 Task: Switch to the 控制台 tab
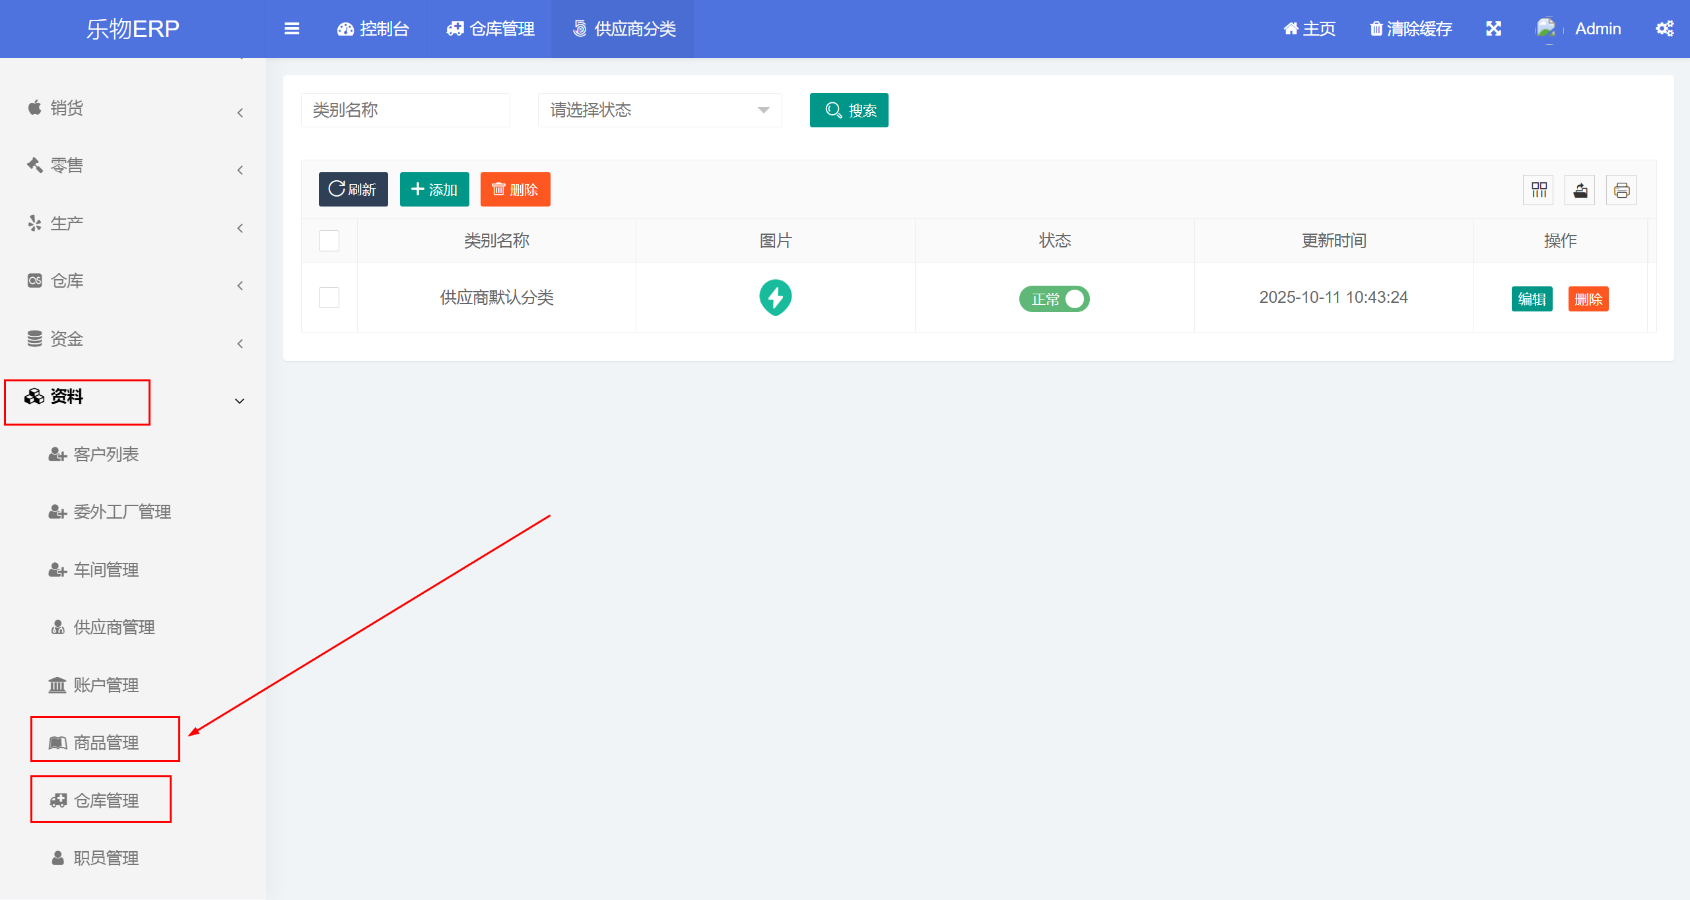point(374,29)
